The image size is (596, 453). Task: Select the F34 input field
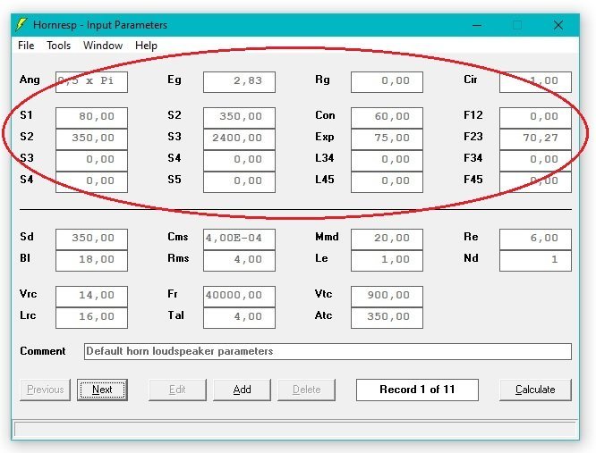[x=535, y=161]
